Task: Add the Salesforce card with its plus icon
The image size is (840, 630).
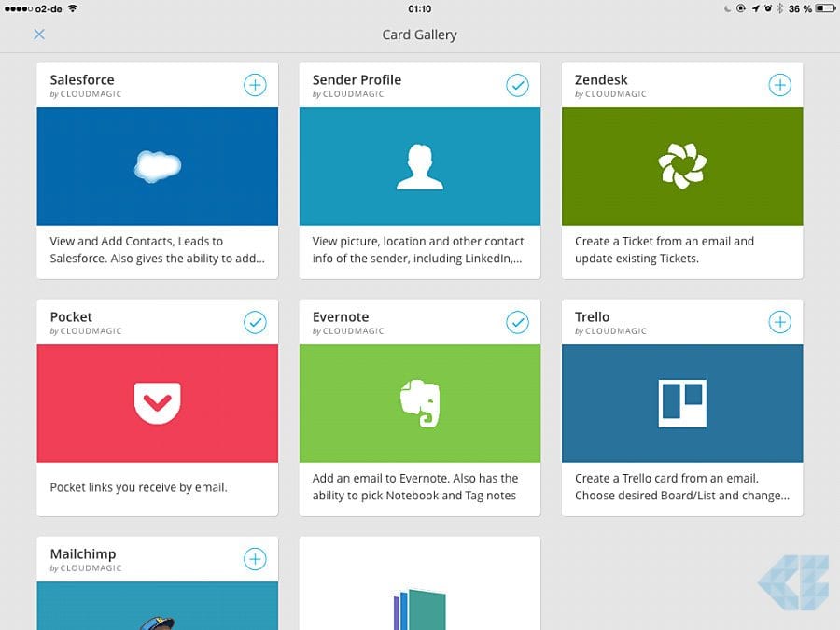Action: [x=255, y=85]
